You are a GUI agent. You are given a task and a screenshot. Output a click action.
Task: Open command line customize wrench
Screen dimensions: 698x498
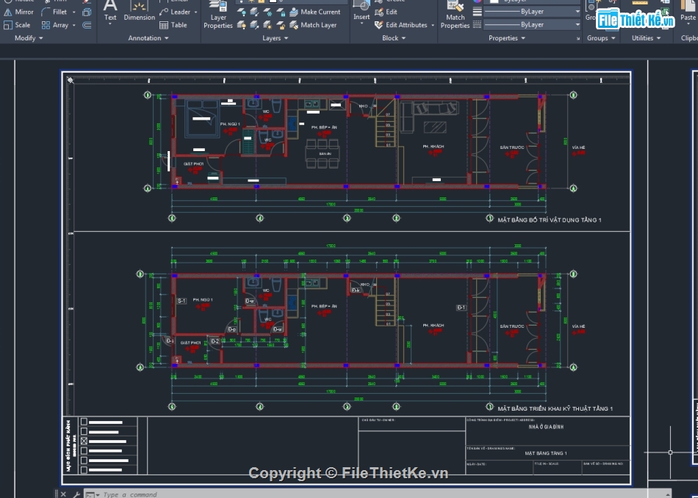76,494
